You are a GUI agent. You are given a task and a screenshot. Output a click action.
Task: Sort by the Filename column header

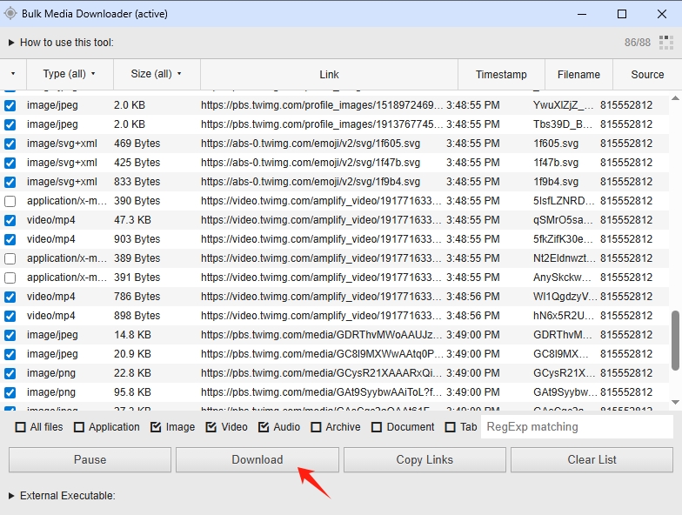(x=578, y=75)
